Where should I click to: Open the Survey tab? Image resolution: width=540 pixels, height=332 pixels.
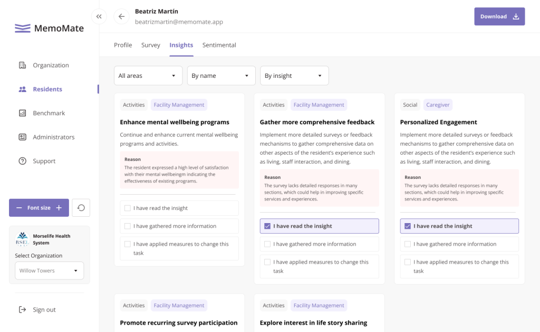pos(150,45)
